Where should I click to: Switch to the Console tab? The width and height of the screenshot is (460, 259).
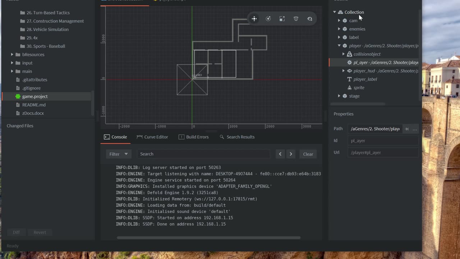[x=115, y=137]
